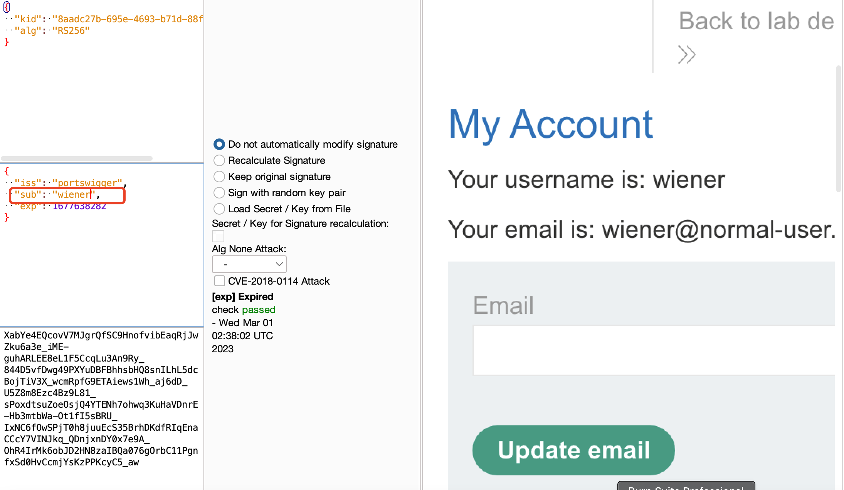Place cursor in the "sub": "wiener" line
844x490 pixels.
(73, 195)
